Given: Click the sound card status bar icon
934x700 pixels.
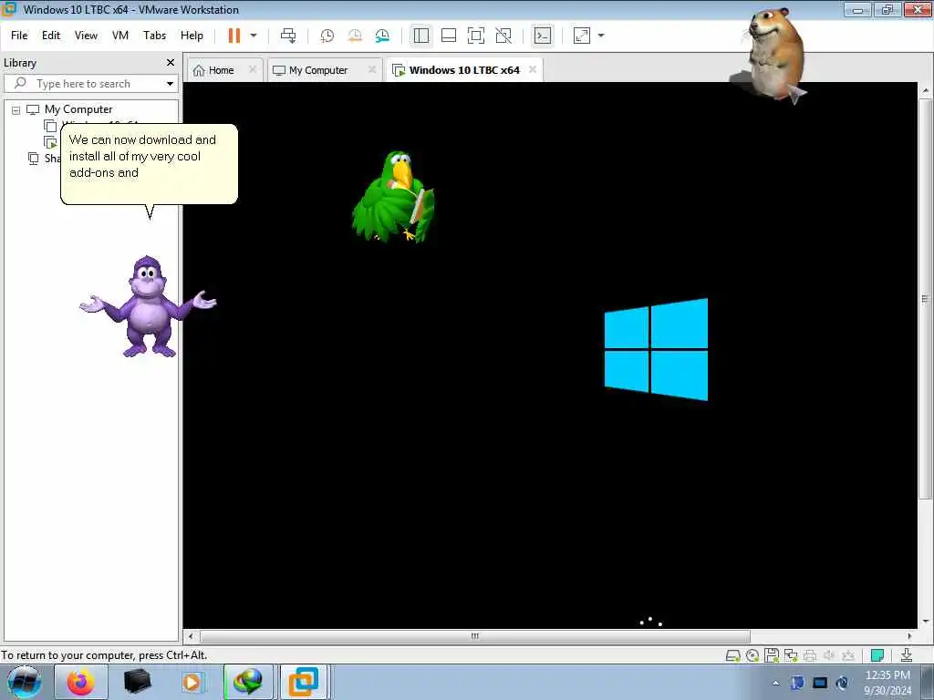Looking at the screenshot, I should (828, 655).
